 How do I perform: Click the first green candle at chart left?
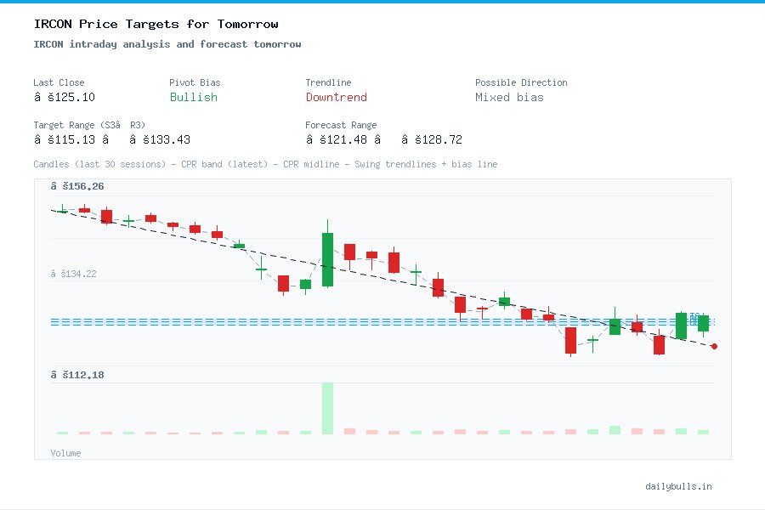coord(61,210)
